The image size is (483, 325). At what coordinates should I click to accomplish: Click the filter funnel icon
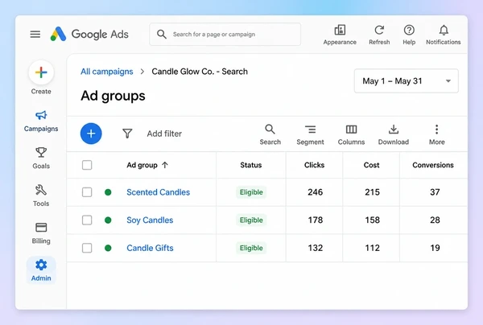tap(127, 134)
